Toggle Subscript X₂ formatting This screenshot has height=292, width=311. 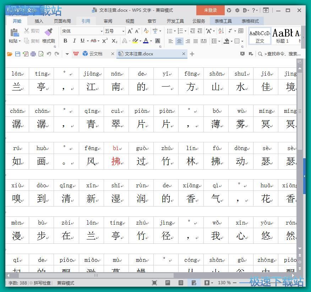pos(114,41)
